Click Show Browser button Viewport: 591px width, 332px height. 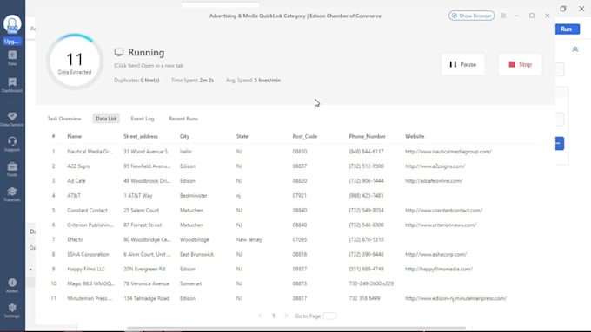pyautogui.click(x=472, y=16)
